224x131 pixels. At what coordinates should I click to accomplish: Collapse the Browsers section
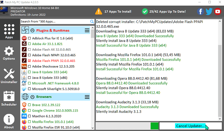(x=33, y=97)
